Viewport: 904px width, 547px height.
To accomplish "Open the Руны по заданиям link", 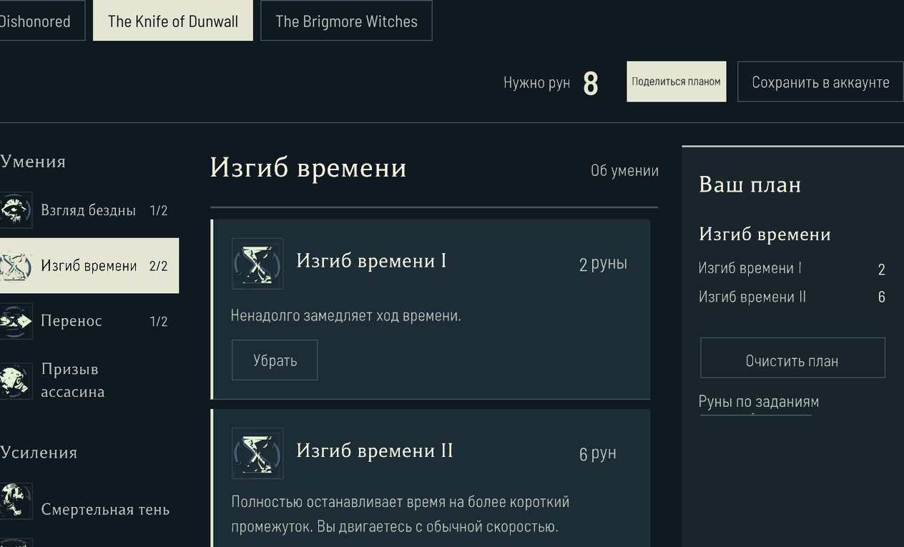I will 759,402.
